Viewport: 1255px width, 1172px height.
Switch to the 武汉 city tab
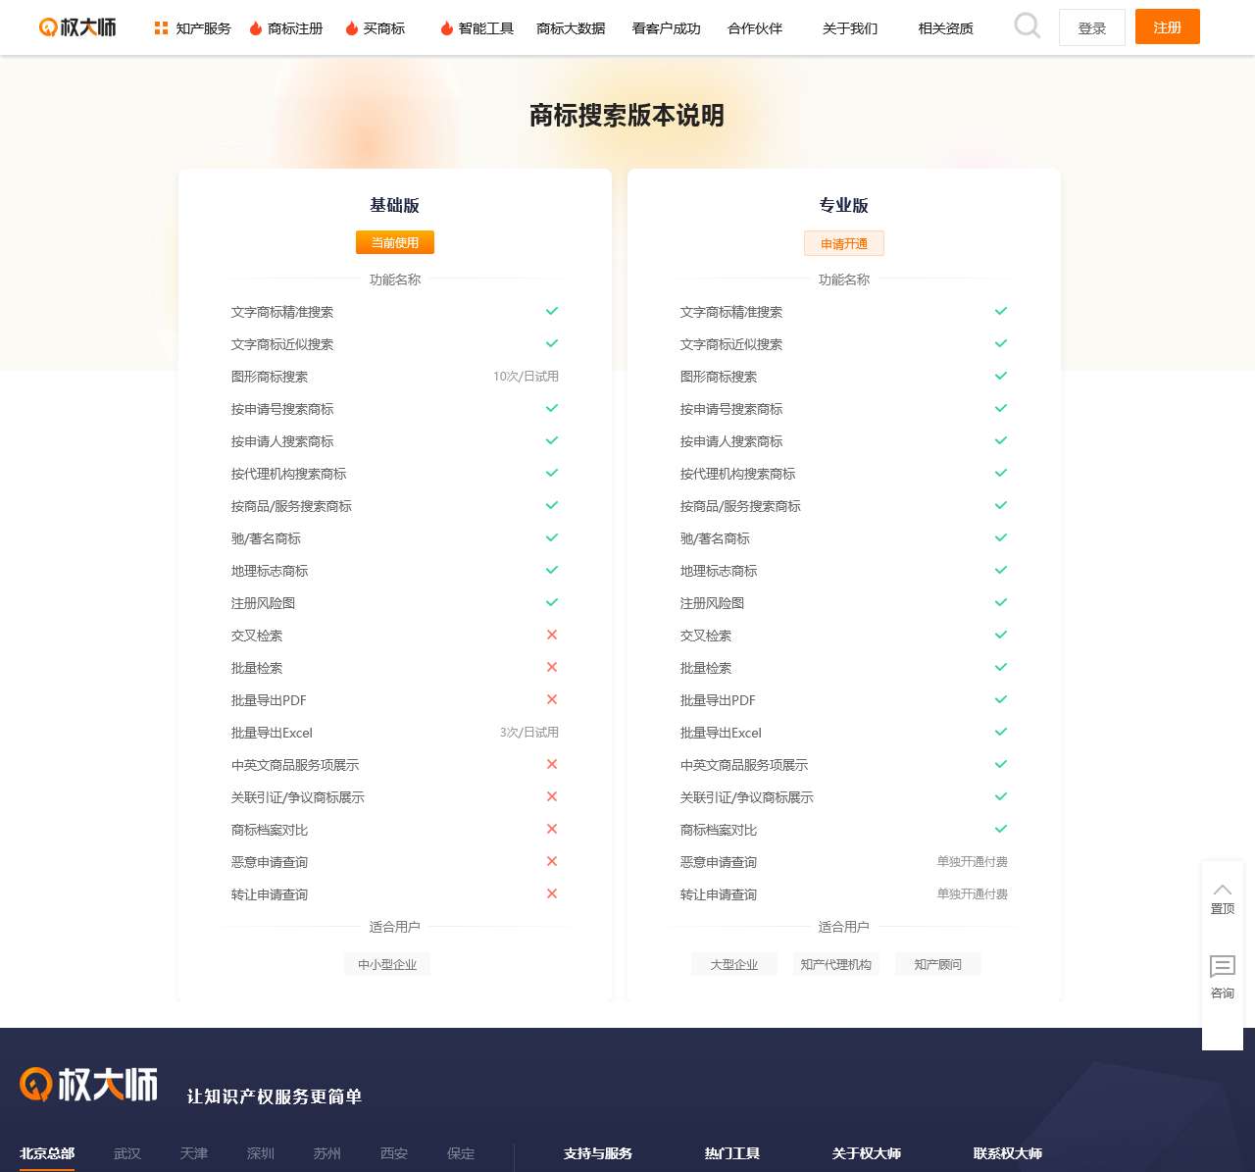[x=127, y=1153]
